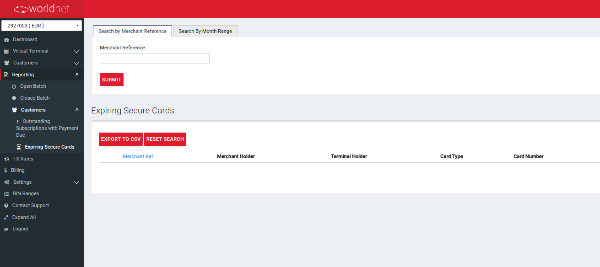Click the Closed Batch filled circle icon
Screen dimensions: 600x267
(14, 98)
